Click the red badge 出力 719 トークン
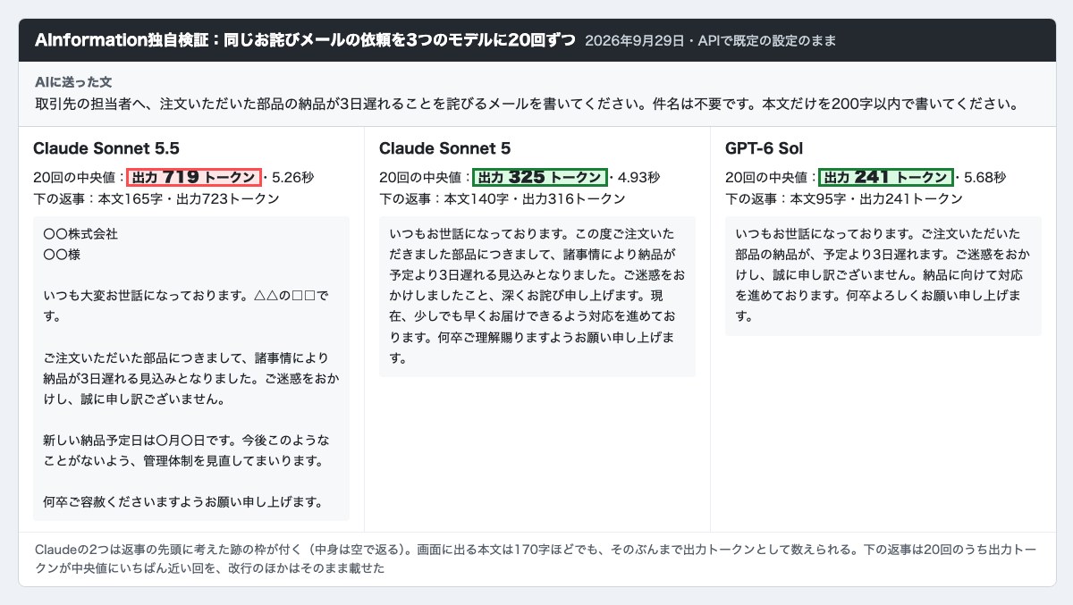This screenshot has height=605, width=1073. point(194,177)
